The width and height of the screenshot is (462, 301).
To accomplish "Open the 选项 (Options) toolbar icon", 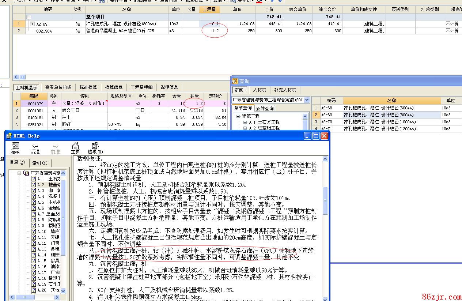I will (x=95, y=146).
